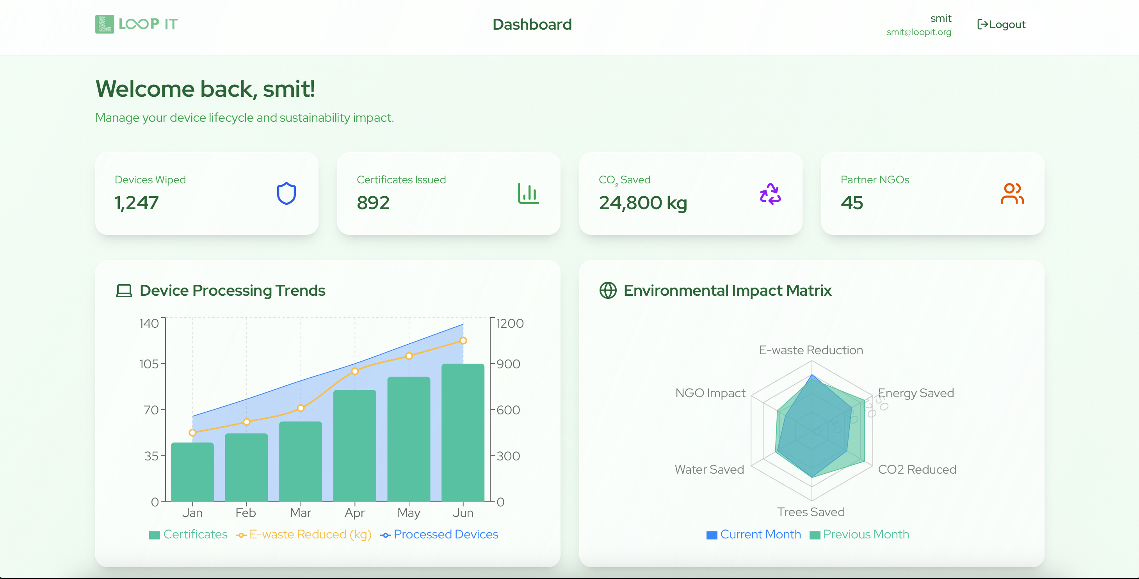Click the Devices Wiped value 1,247

pos(136,203)
